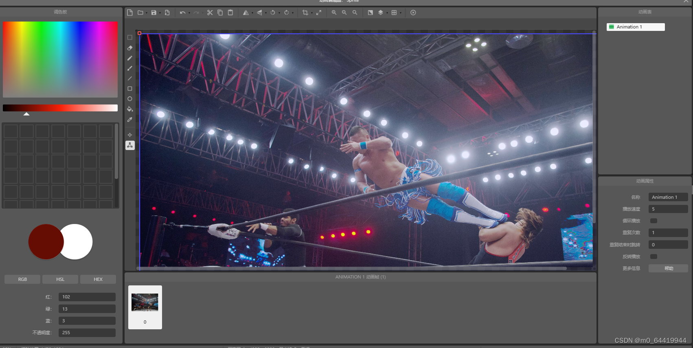Select the crop tool in the toolbar
The image size is (693, 348).
(x=305, y=13)
